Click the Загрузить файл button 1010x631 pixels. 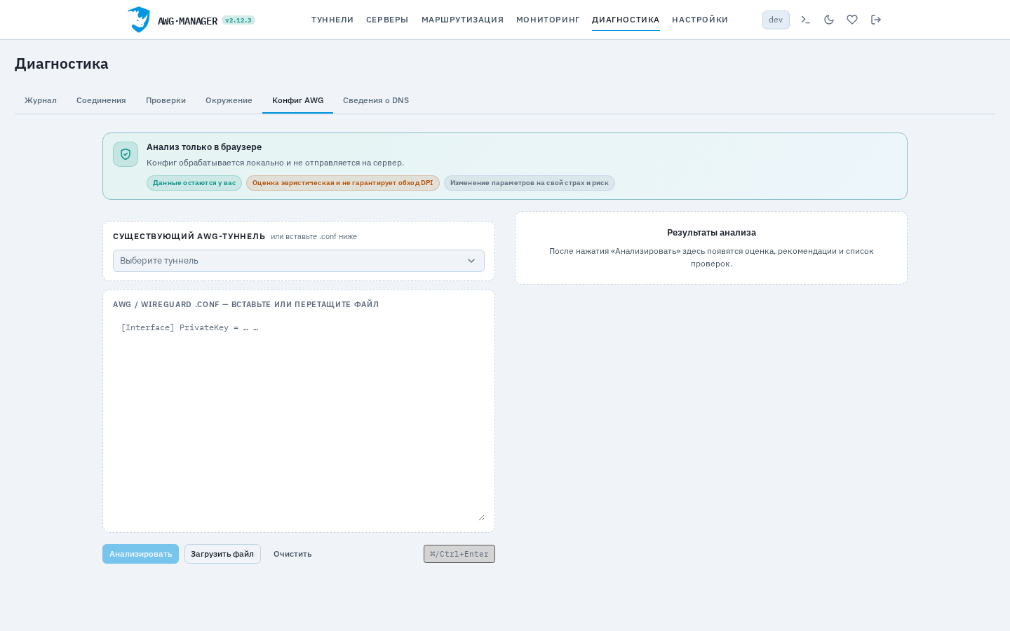pyautogui.click(x=222, y=554)
